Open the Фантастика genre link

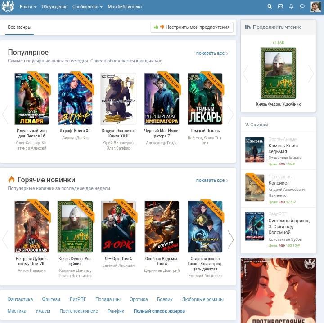click(x=20, y=299)
